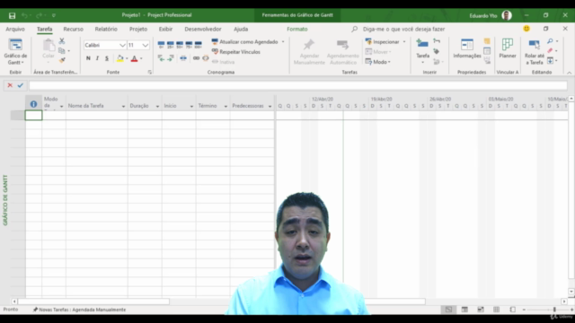Click the cancel entry red X button

pyautogui.click(x=10, y=85)
